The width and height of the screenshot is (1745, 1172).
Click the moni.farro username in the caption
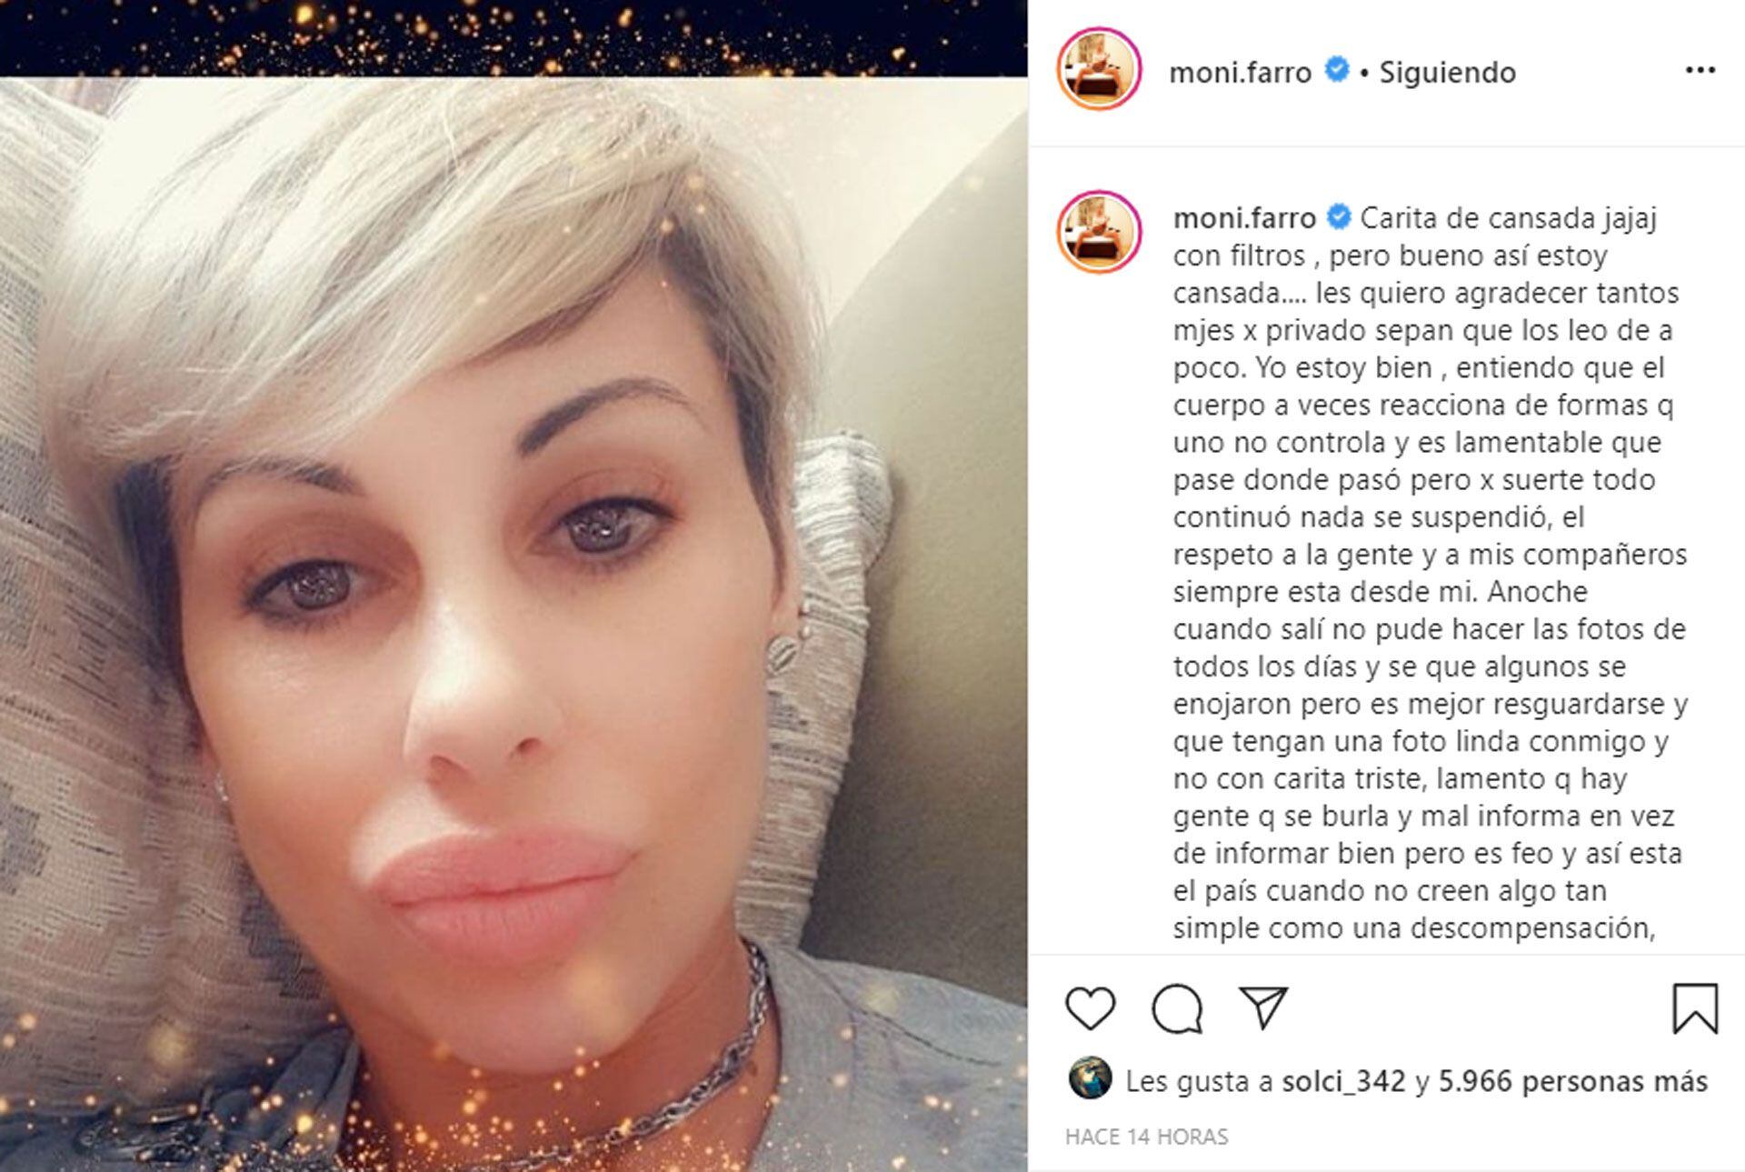click(x=1244, y=218)
